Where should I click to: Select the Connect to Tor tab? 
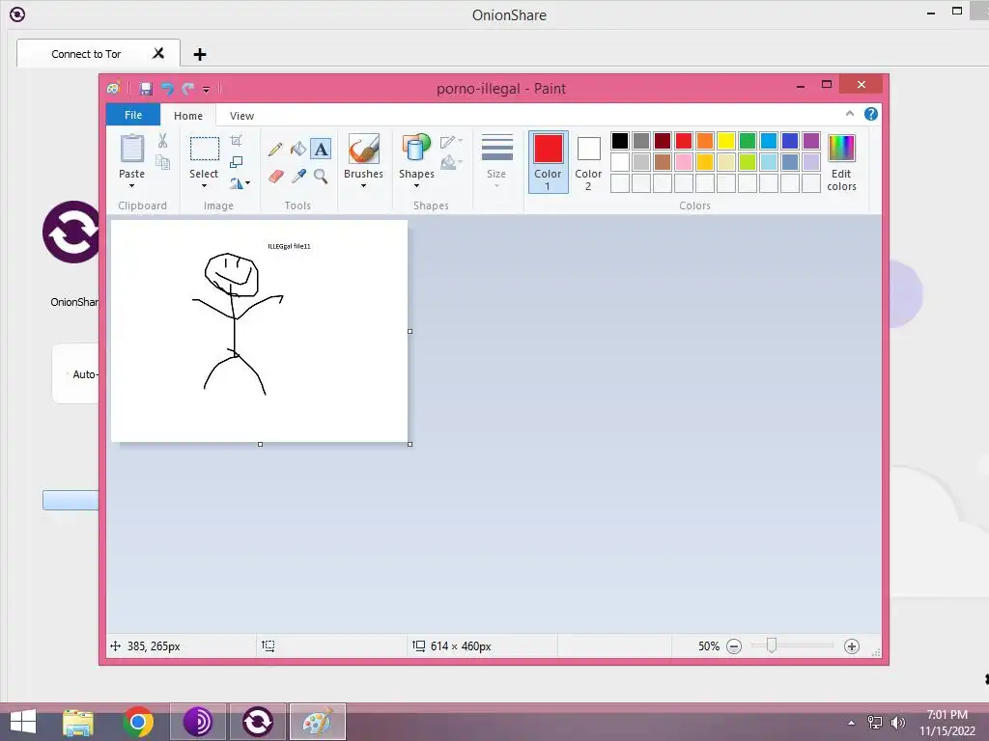pyautogui.click(x=86, y=54)
